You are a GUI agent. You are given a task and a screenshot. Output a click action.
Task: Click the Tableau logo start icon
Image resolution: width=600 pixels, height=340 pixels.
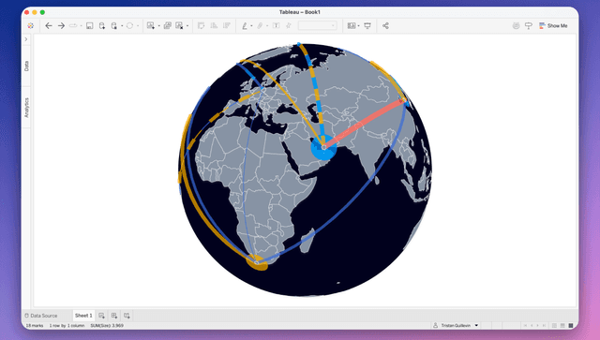coord(30,25)
